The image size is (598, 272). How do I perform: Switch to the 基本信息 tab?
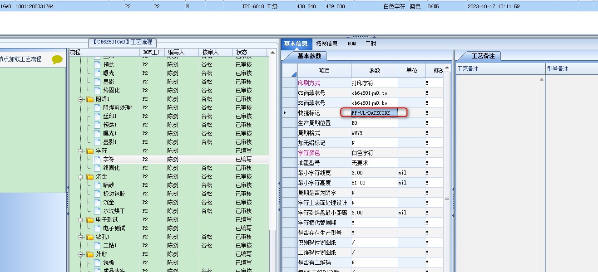[x=296, y=44]
